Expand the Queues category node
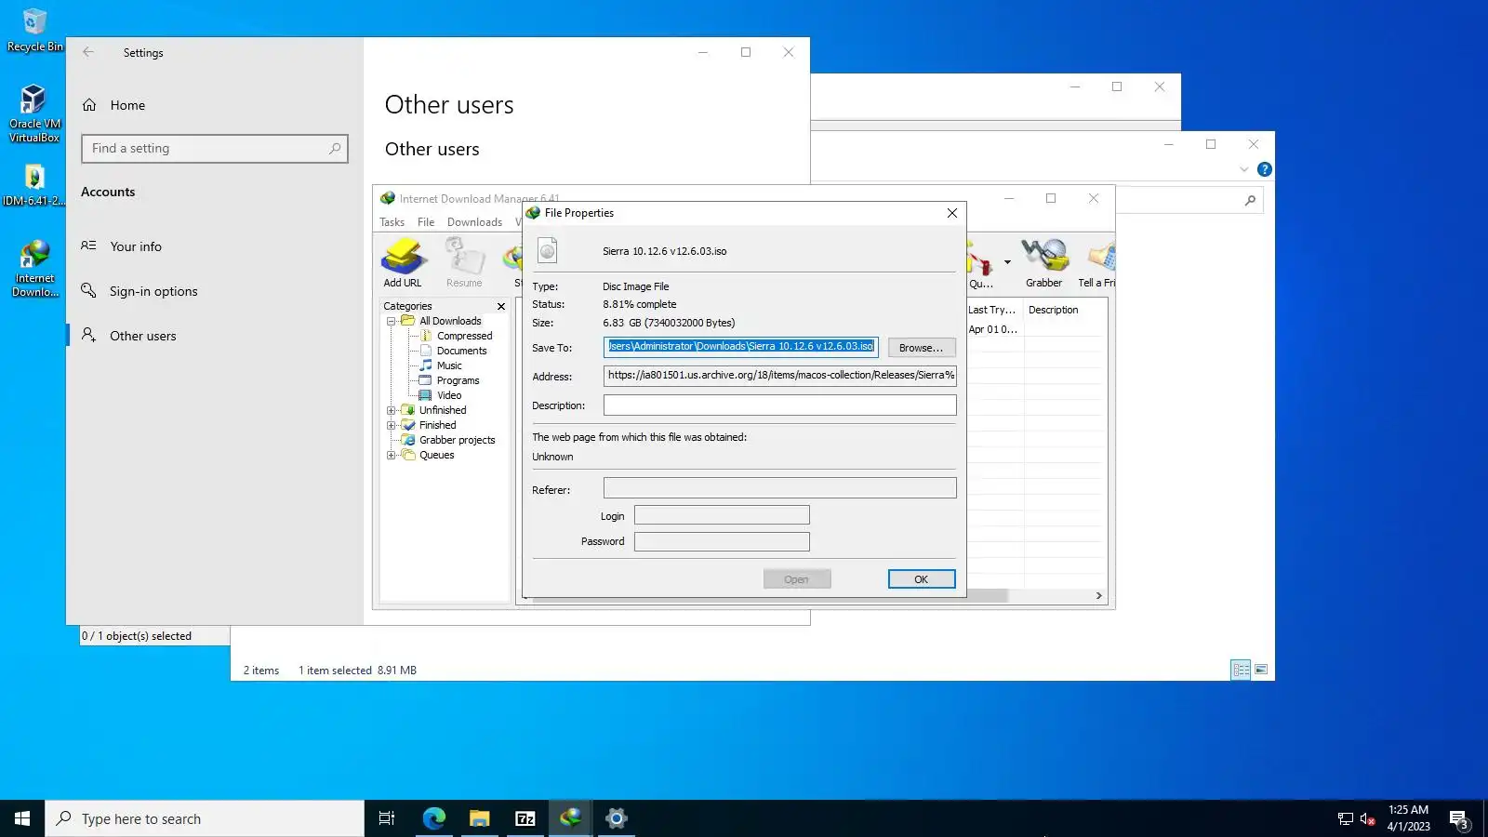This screenshot has width=1488, height=837. pos(392,455)
